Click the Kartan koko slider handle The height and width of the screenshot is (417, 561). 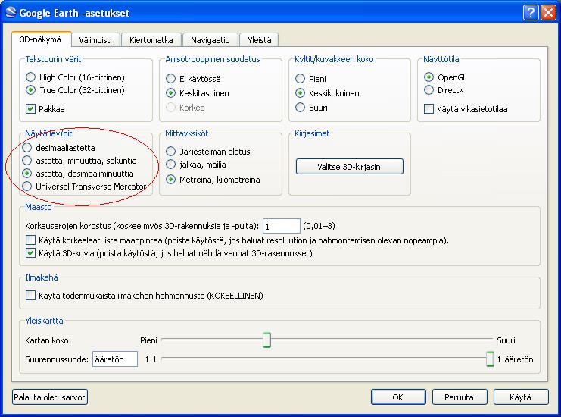click(266, 340)
